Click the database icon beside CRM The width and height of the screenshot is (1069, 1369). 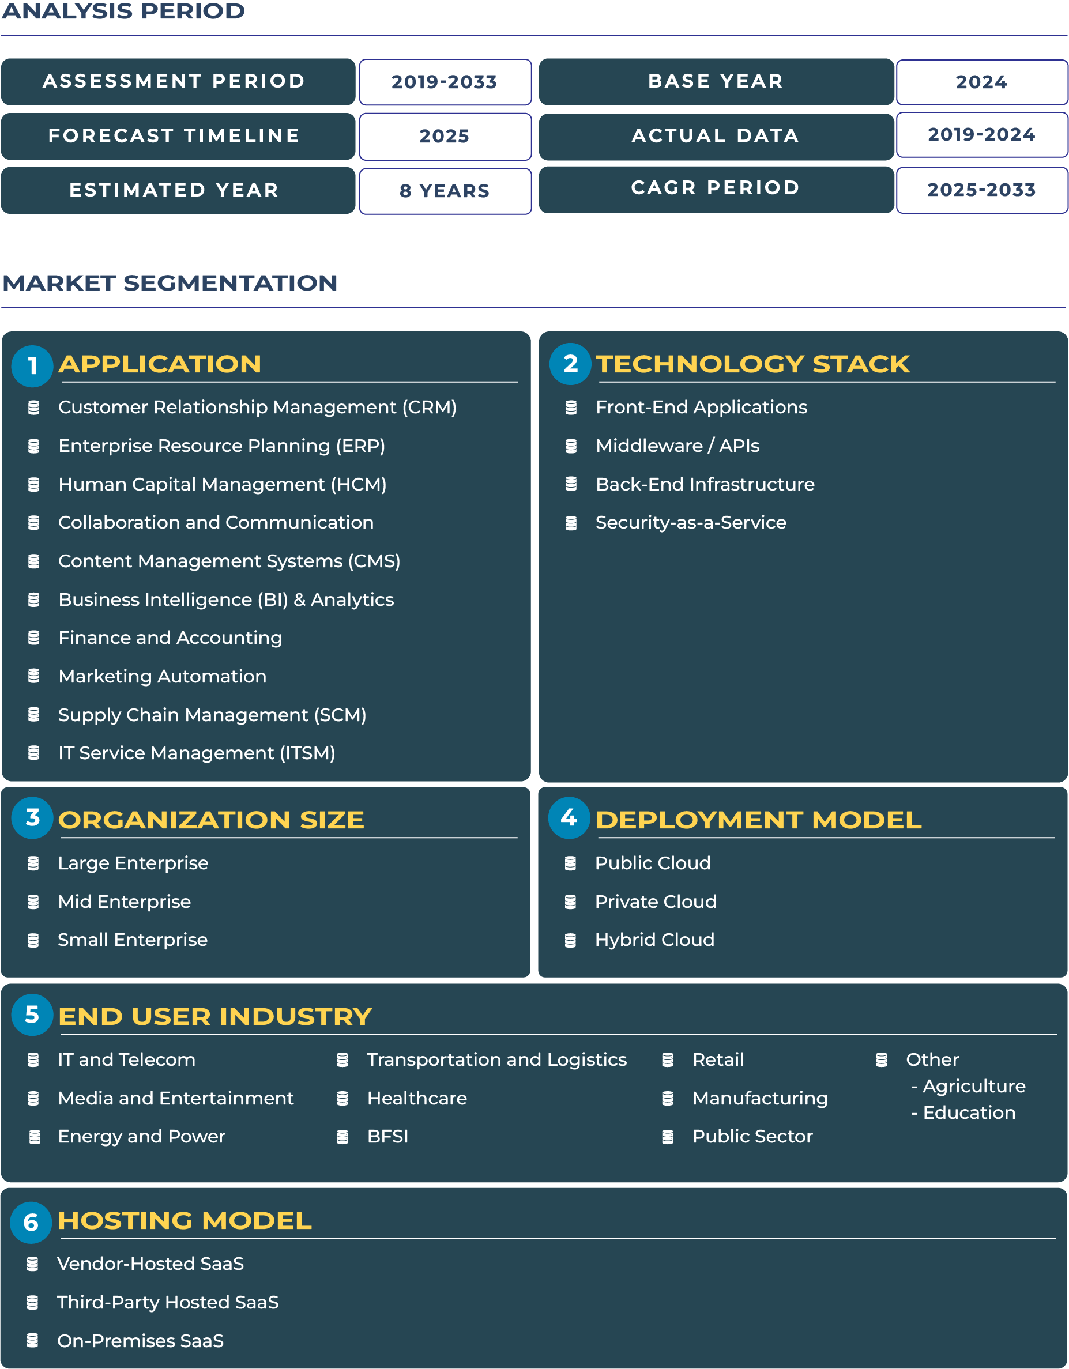coord(34,407)
